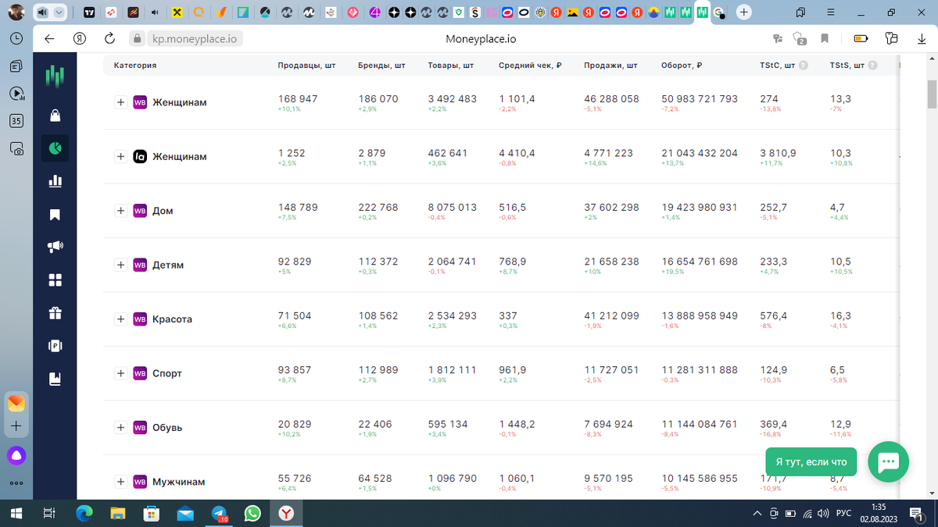Open browser downloads arrow icon
This screenshot has width=938, height=527.
coord(921,38)
